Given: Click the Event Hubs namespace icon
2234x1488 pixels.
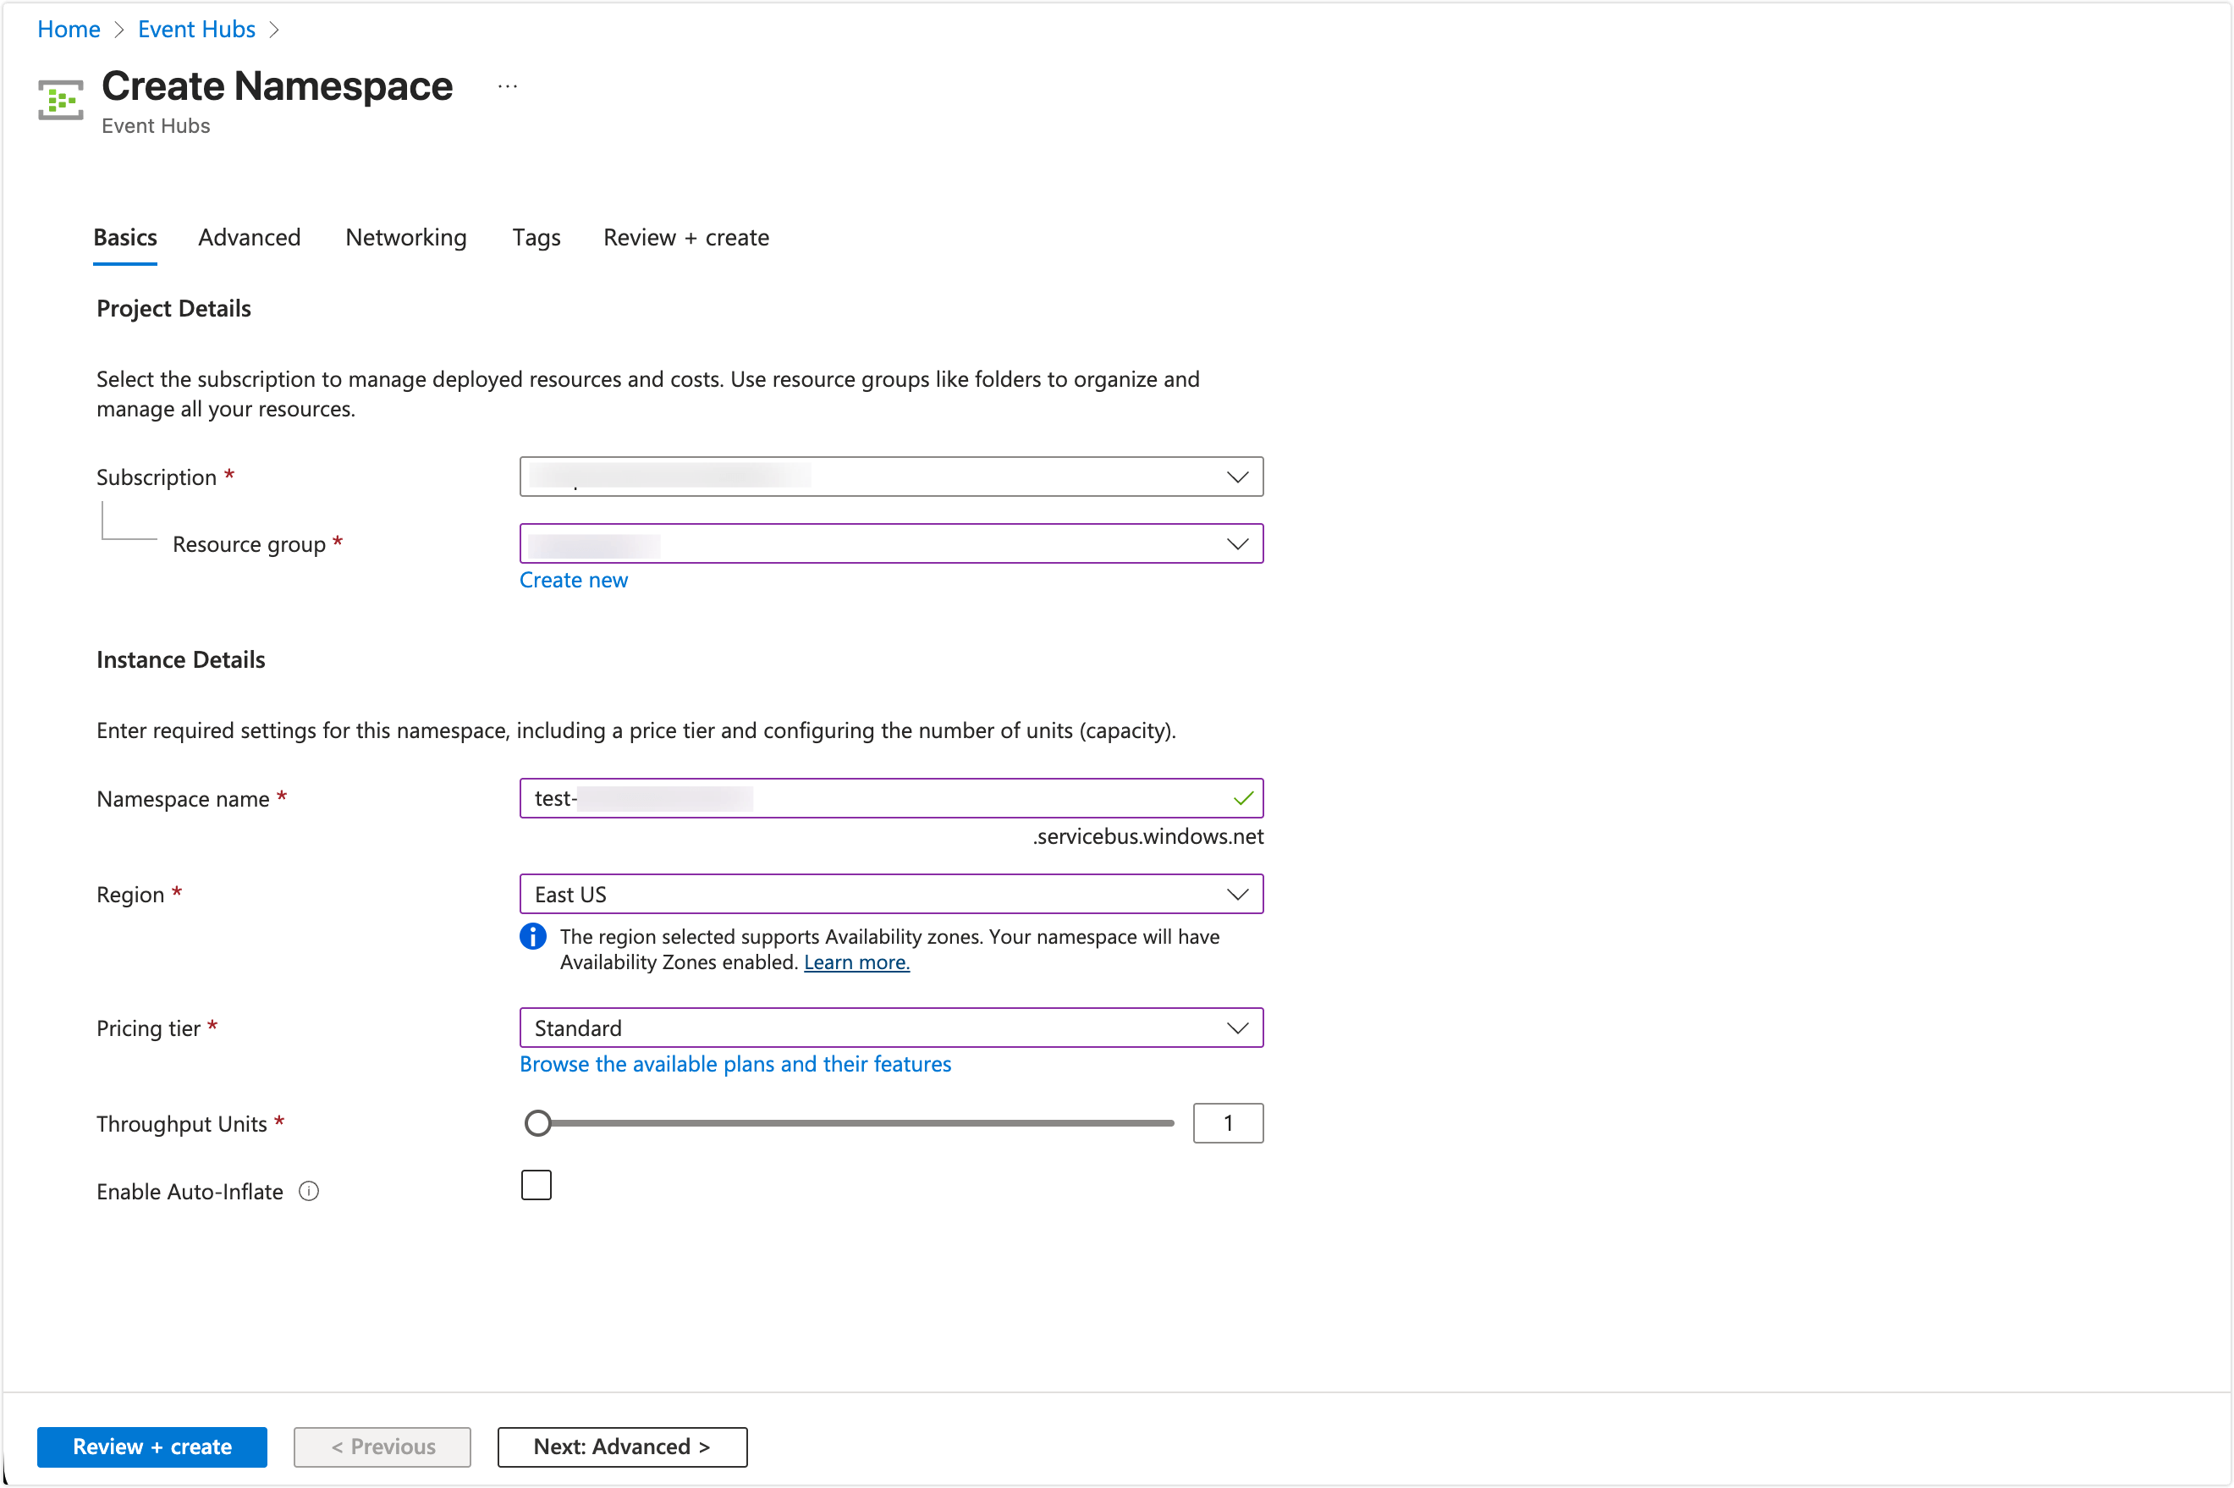Looking at the screenshot, I should pyautogui.click(x=61, y=100).
